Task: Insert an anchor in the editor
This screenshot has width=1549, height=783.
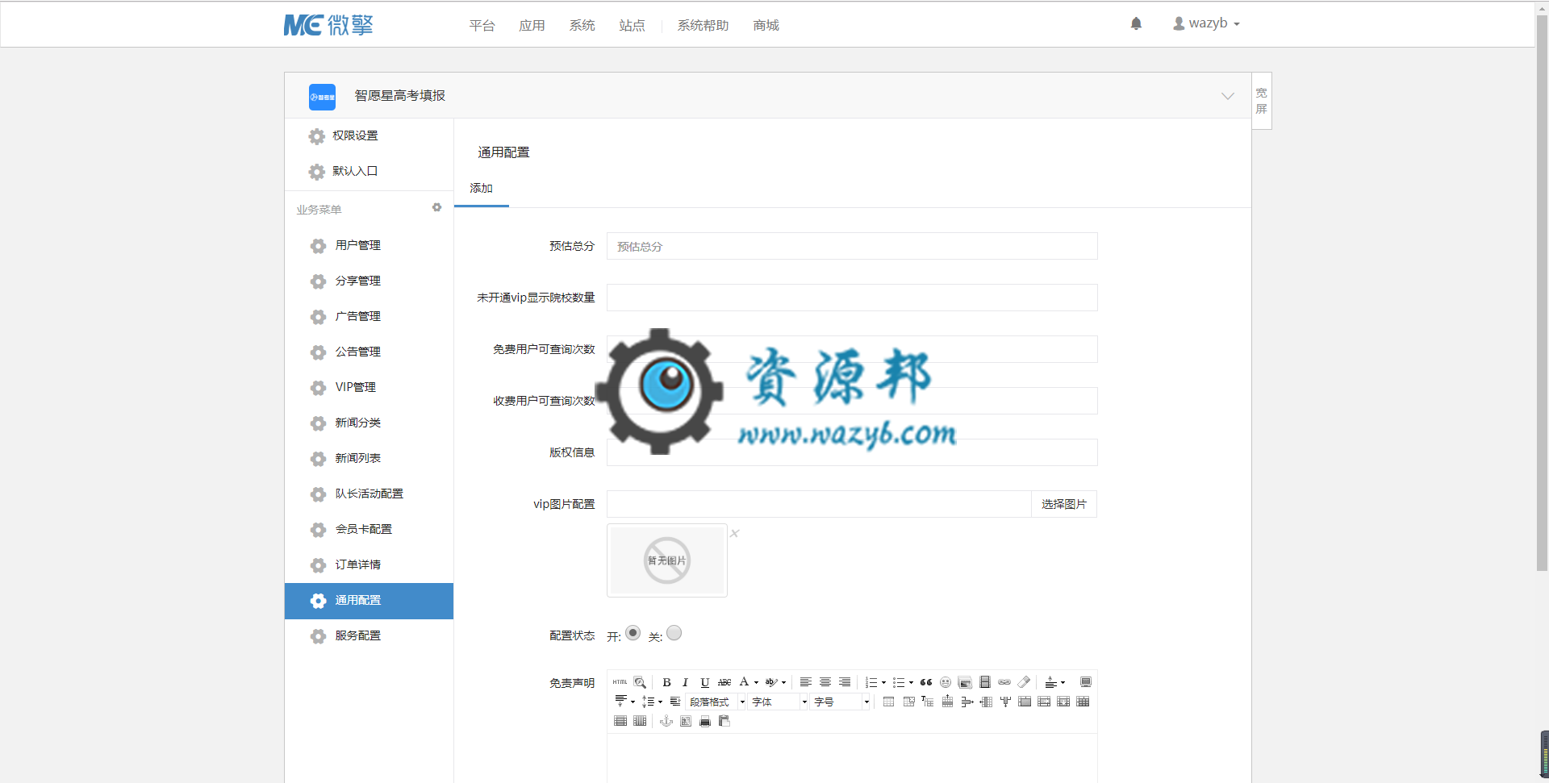Action: tap(666, 721)
